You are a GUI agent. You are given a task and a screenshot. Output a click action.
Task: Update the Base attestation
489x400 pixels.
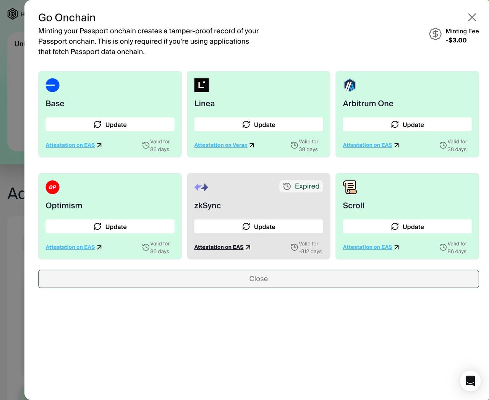pyautogui.click(x=110, y=125)
